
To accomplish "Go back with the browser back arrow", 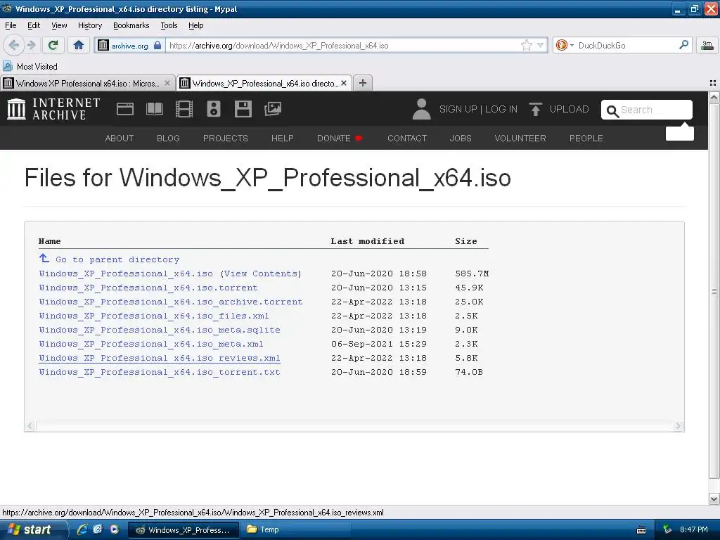I will pos(14,45).
